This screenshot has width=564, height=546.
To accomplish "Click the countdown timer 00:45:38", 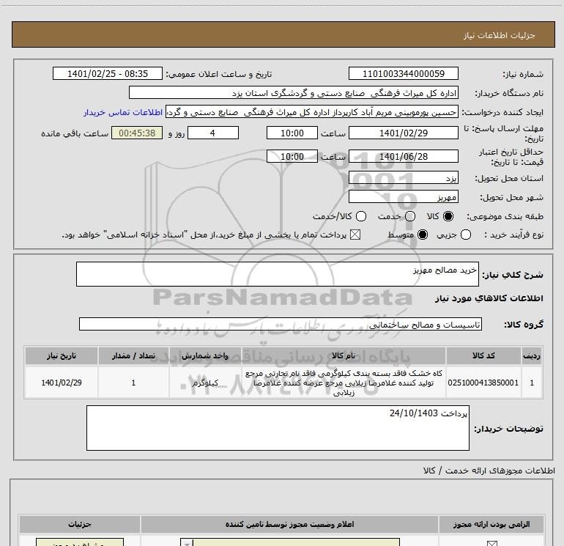I will tap(137, 133).
